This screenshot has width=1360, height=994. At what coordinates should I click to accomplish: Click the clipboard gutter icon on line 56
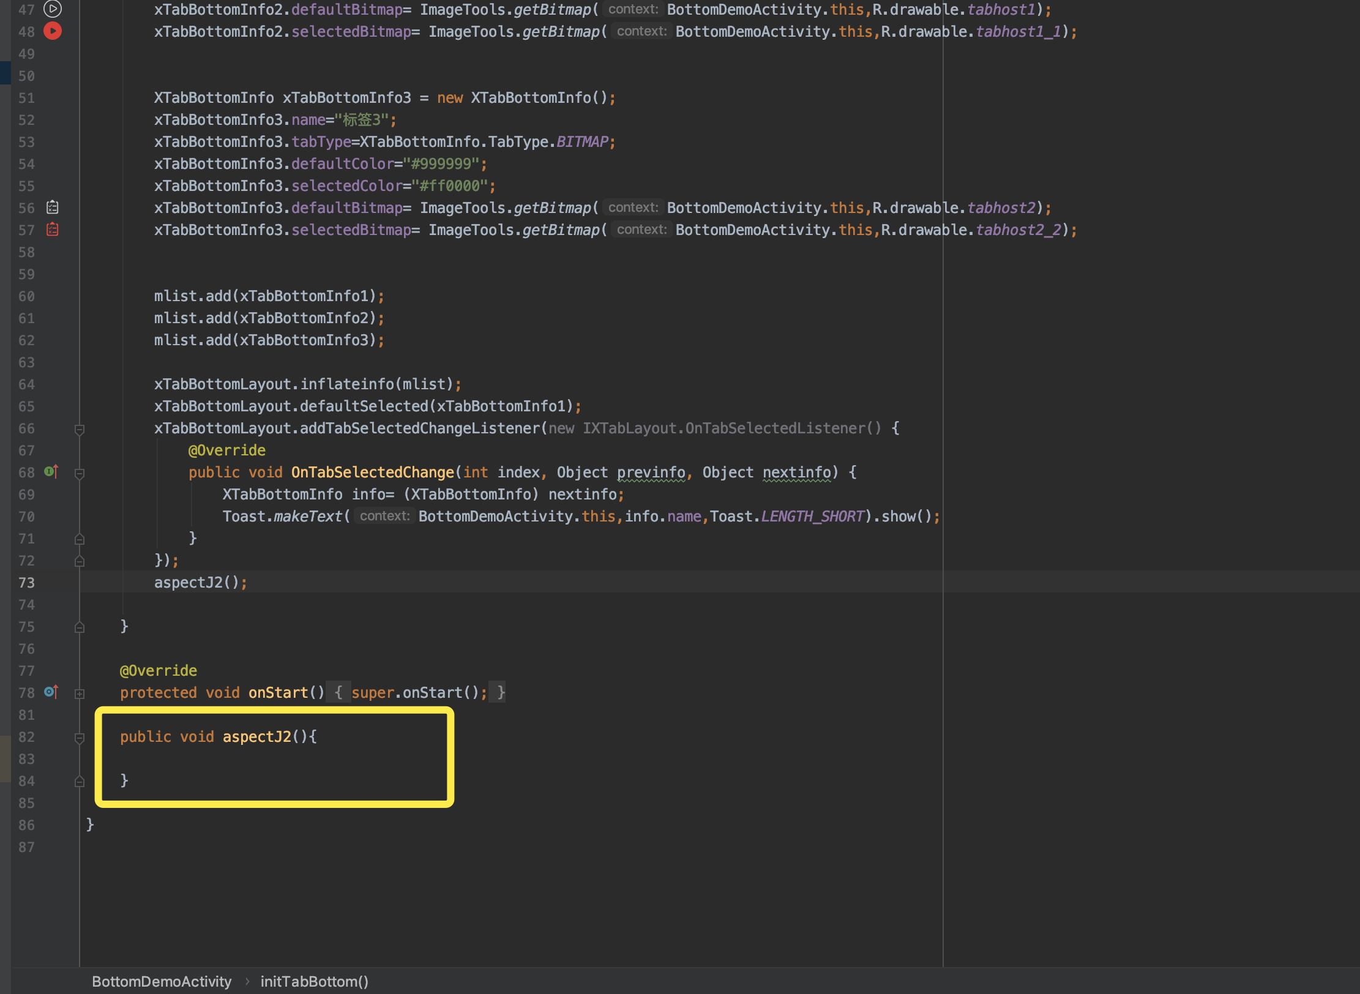click(53, 207)
